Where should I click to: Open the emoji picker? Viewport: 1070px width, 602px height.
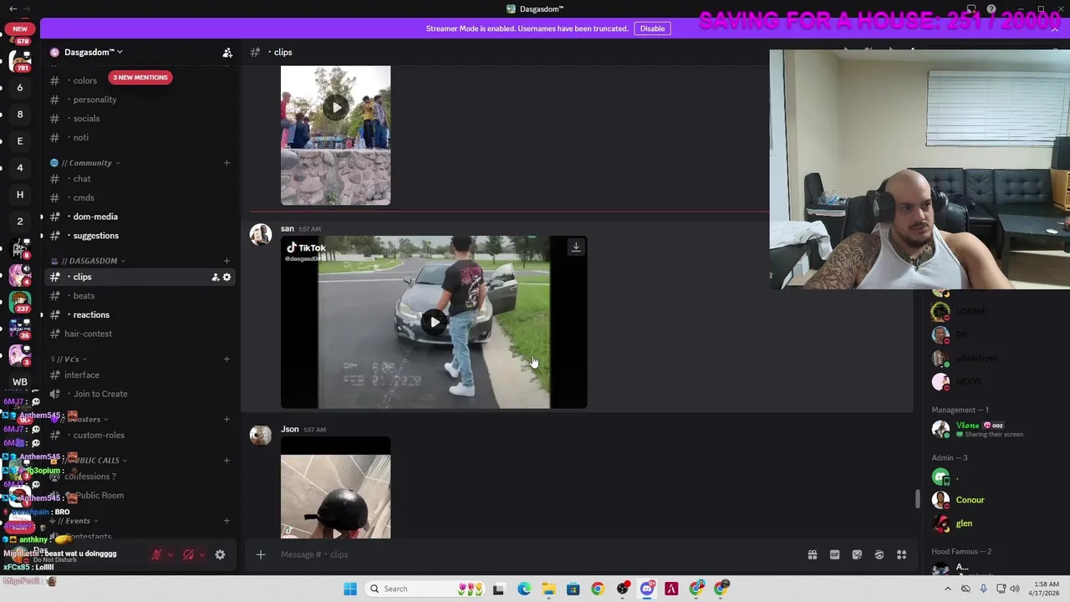[879, 554]
